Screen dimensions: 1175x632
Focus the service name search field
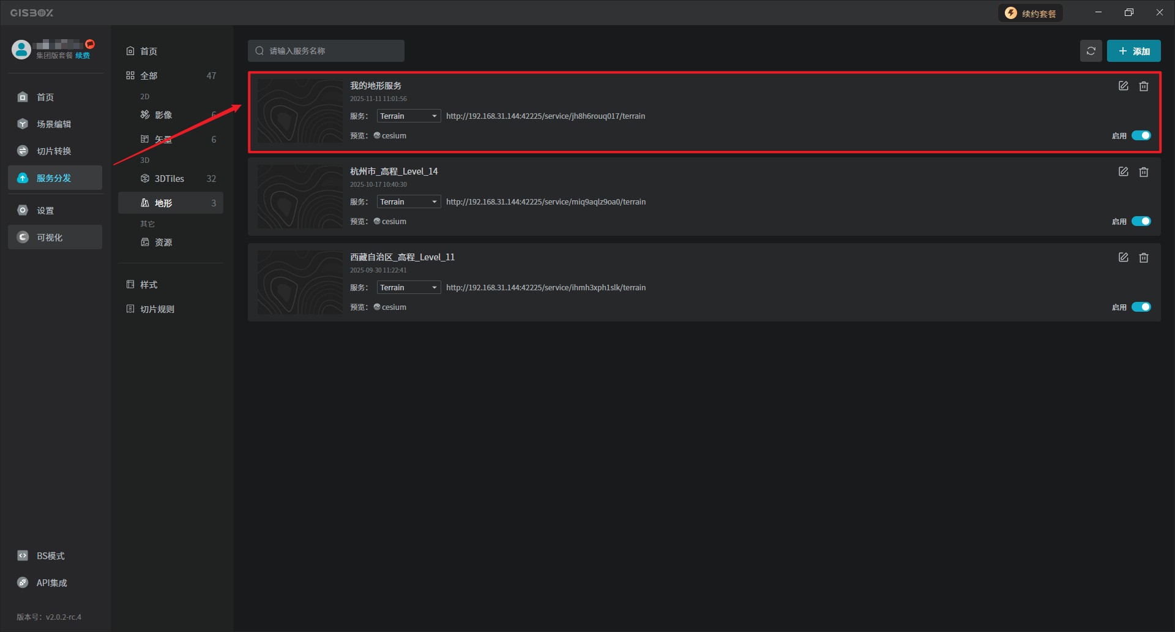[x=330, y=51]
